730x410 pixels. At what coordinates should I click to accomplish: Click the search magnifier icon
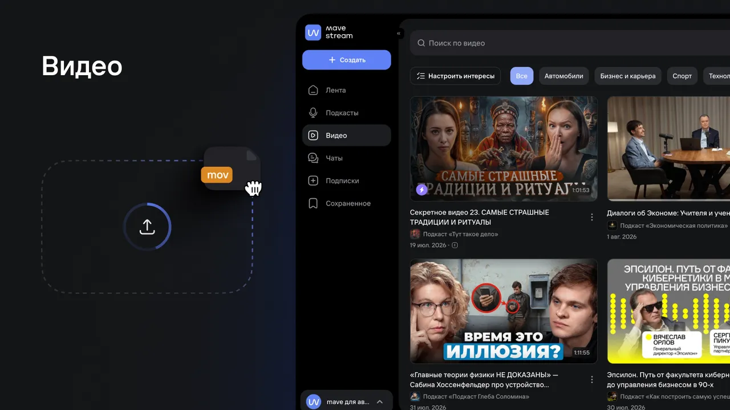tap(421, 43)
